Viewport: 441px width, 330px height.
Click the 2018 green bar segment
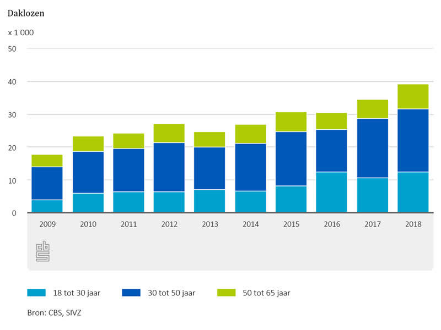(413, 97)
